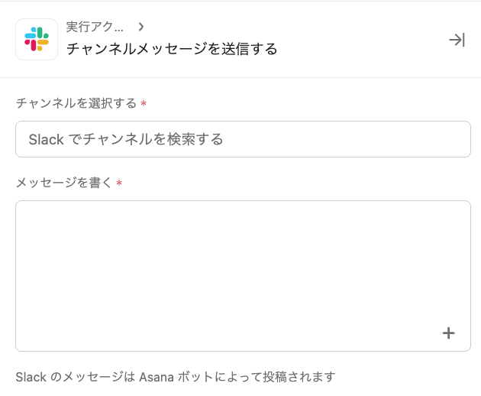Image resolution: width=481 pixels, height=396 pixels.
Task: Click the チャンネルを選択する label
Action: (x=76, y=103)
